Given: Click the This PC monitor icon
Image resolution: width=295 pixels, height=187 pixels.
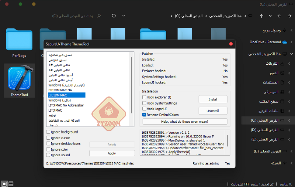Looking at the screenshot, I should click(285, 54).
